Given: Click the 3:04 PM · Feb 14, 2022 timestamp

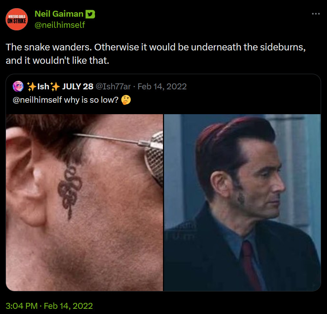Looking at the screenshot, I should (x=49, y=306).
